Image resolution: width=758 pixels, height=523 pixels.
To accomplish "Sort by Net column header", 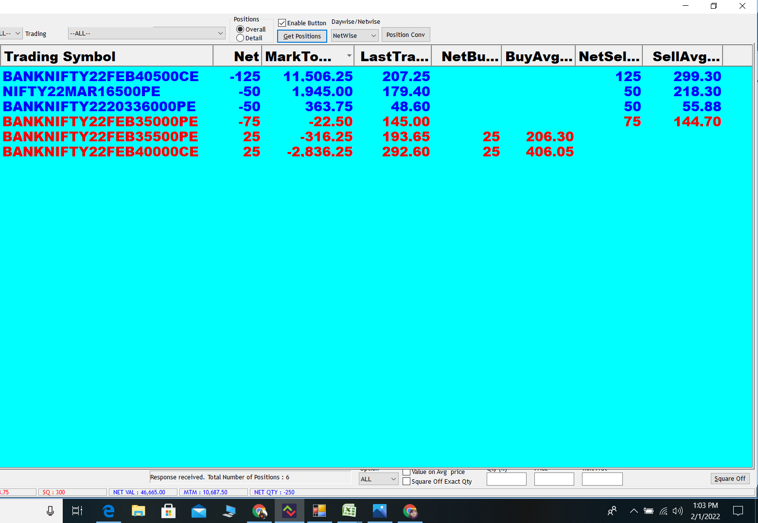I will [238, 56].
